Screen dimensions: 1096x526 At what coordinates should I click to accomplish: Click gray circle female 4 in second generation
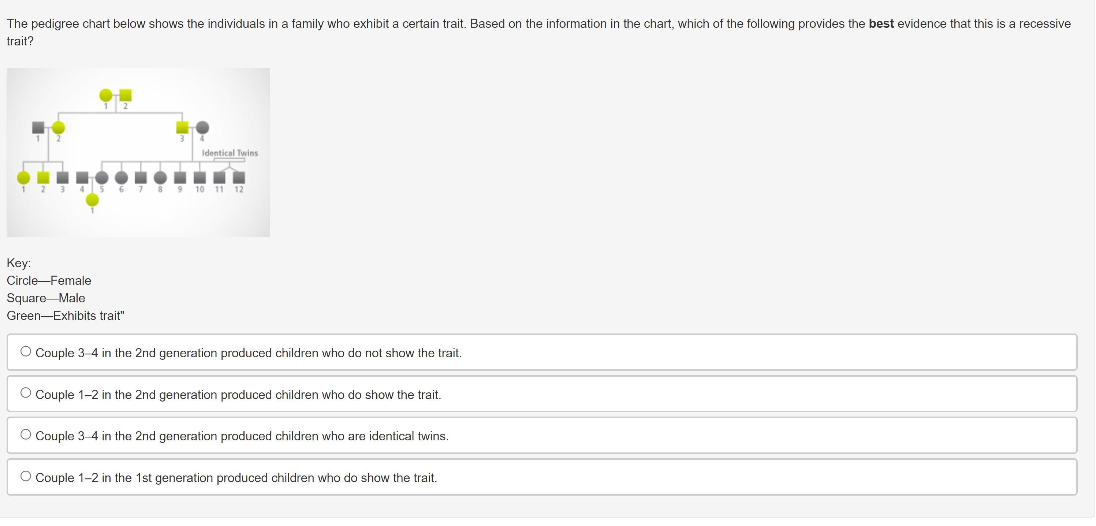[202, 127]
